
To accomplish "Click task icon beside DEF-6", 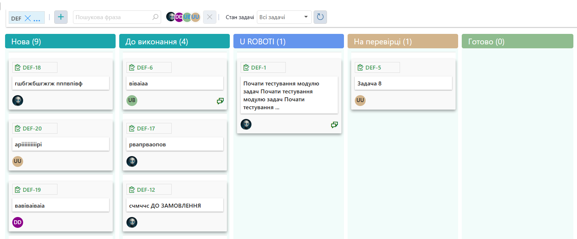I will point(132,67).
